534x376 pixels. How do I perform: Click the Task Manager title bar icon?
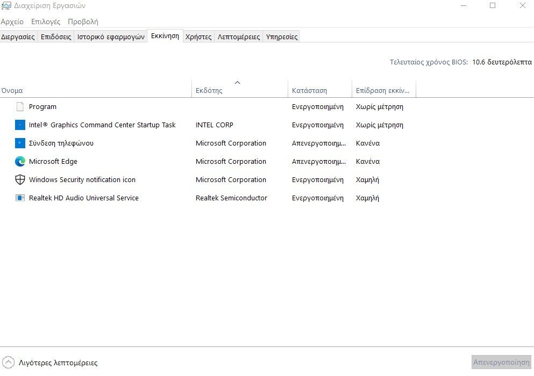click(x=6, y=6)
